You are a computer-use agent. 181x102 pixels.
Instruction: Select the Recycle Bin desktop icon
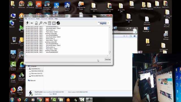14,41
